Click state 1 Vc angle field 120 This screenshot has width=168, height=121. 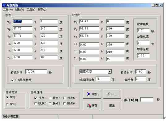click(49, 36)
